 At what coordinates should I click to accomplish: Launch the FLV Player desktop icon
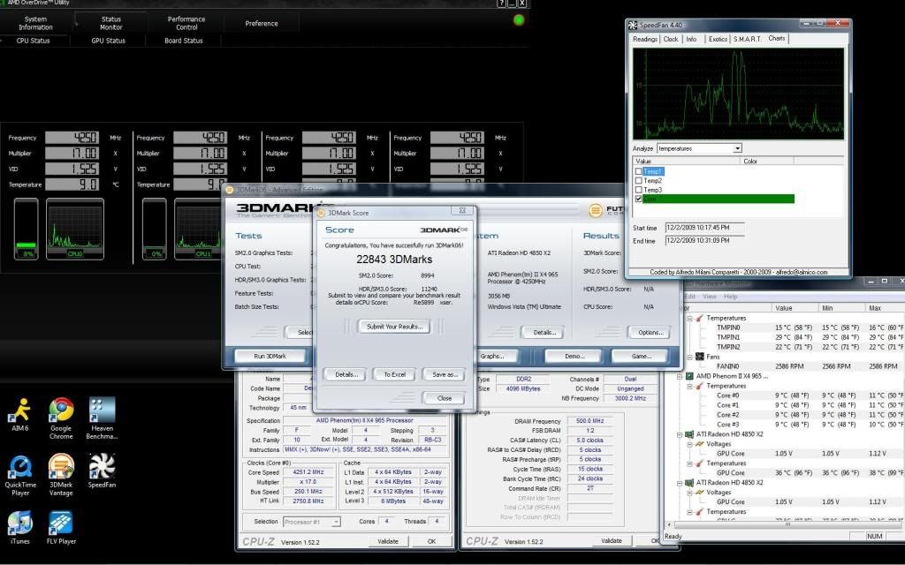coord(61,524)
